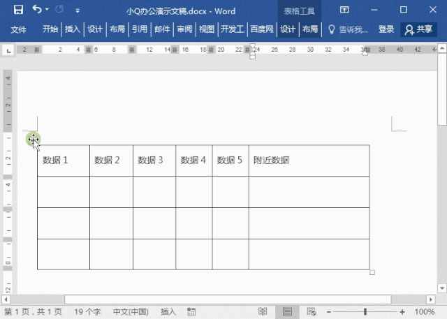The image size is (447, 319).
Task: Click the zoom in plus button
Action: click(402, 312)
